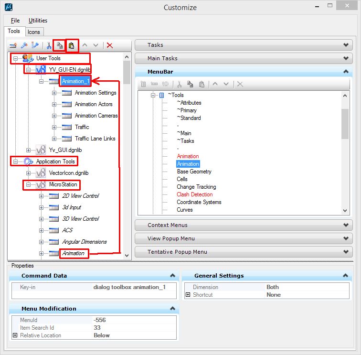Image resolution: width=361 pixels, height=355 pixels.
Task: Select the Tools tab
Action: [14, 31]
